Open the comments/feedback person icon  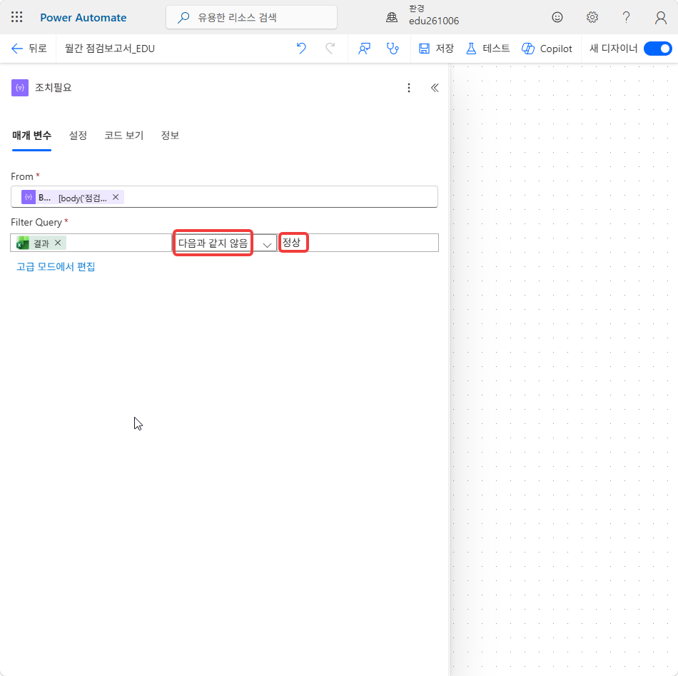(x=364, y=49)
